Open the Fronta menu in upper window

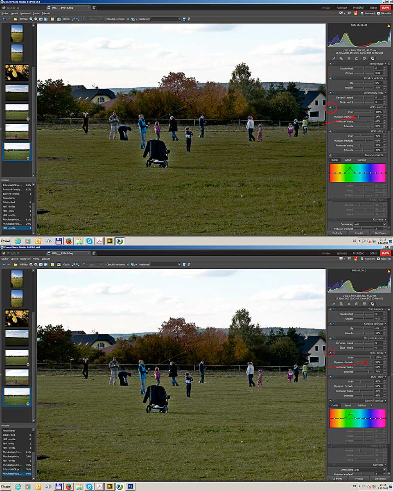point(36,13)
